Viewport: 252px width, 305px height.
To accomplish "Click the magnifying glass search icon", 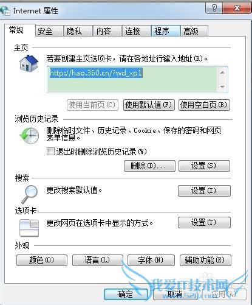I will pos(30,194).
